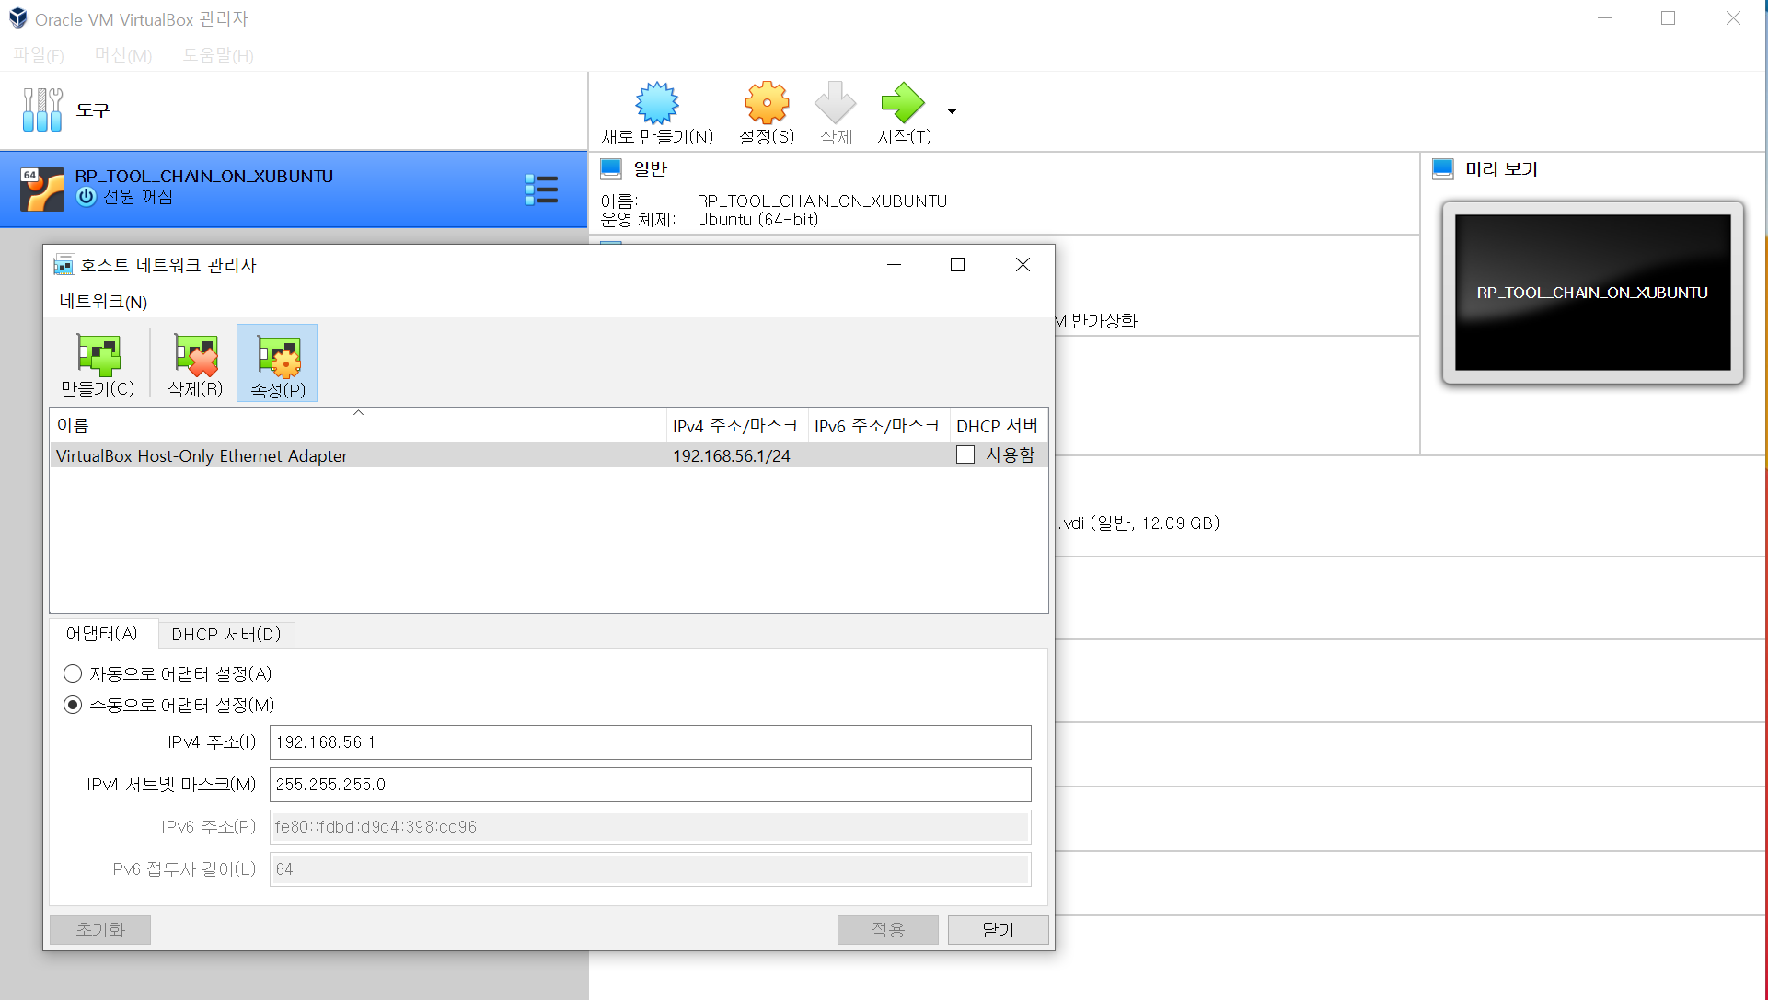Sort by IPv4 address/mask column header

(736, 425)
